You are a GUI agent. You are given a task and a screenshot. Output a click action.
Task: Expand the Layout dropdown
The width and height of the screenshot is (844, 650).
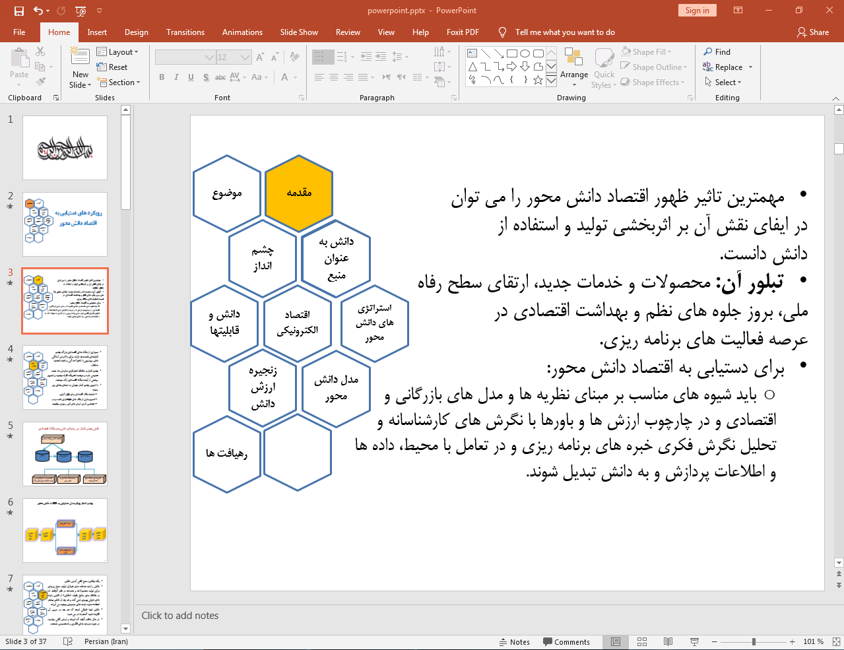point(117,52)
